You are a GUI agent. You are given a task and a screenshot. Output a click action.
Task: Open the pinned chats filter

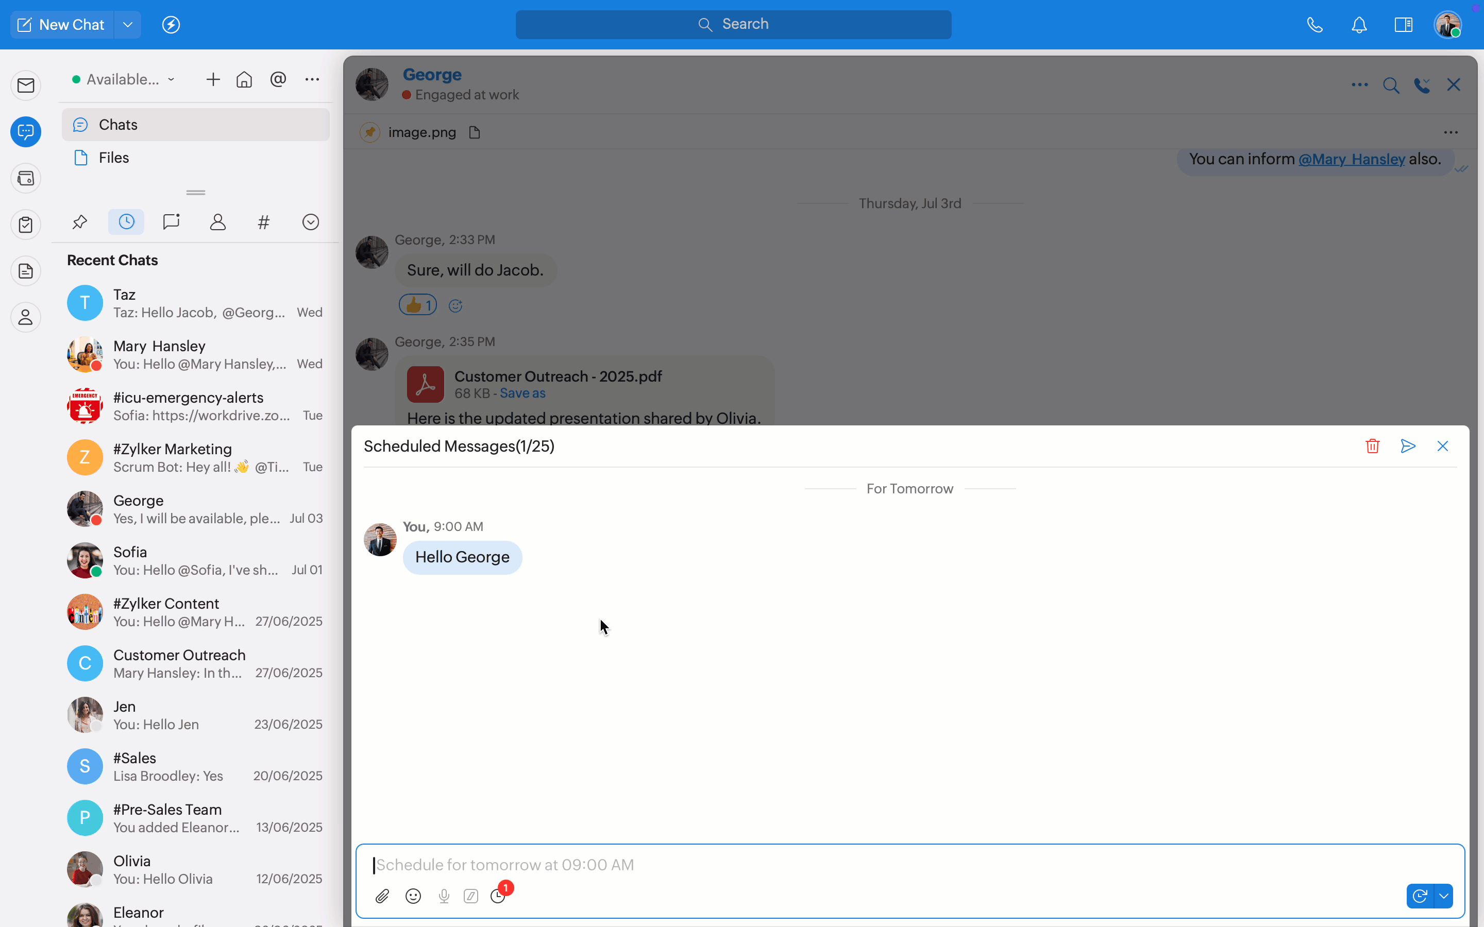click(x=80, y=222)
